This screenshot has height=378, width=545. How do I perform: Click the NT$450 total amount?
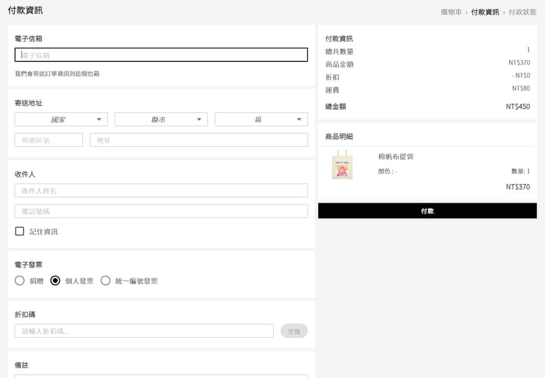click(x=518, y=107)
